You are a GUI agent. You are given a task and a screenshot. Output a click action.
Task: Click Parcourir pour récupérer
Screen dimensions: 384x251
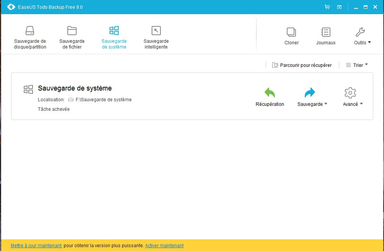[302, 65]
